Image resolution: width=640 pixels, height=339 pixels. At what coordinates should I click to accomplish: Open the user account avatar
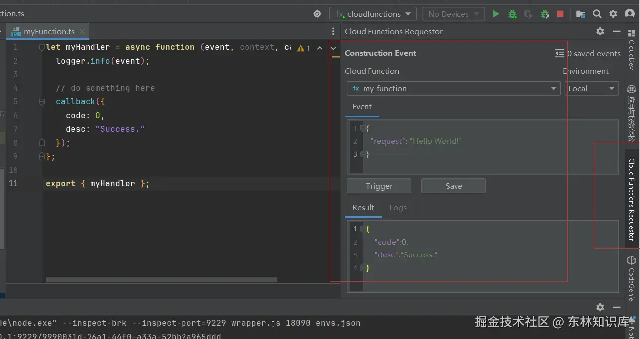(630, 14)
